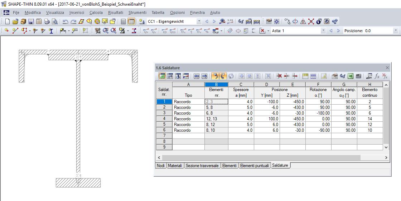Toggle results display with the eye icon
401x201 pixels.
[x=222, y=21]
